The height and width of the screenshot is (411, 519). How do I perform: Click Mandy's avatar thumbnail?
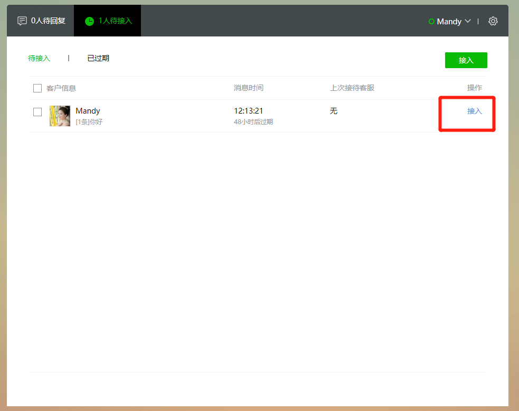[60, 116]
